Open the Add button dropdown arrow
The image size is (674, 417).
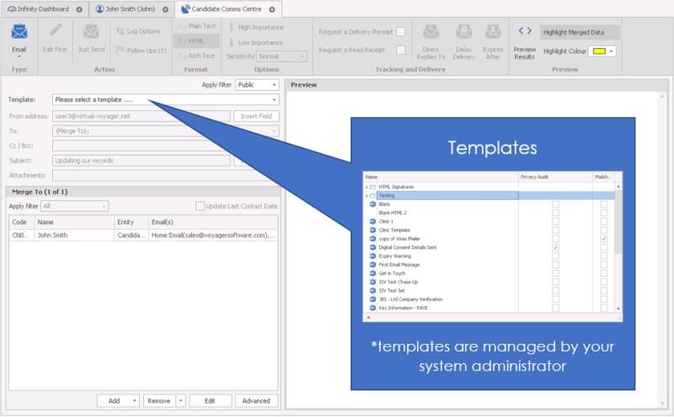click(134, 401)
